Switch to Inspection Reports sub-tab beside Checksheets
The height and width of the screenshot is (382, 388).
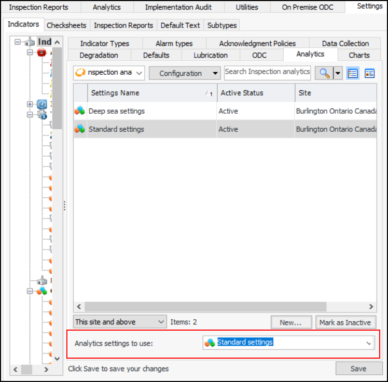pyautogui.click(x=123, y=25)
